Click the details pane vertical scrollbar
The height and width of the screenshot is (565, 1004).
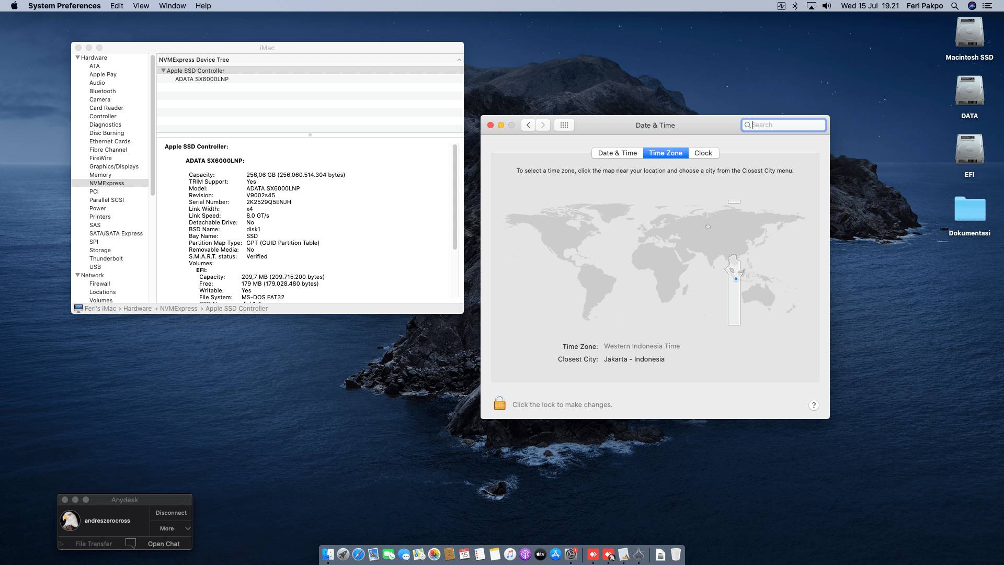click(x=454, y=197)
